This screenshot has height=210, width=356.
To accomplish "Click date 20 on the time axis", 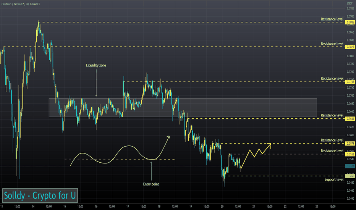I will pos(222,207).
